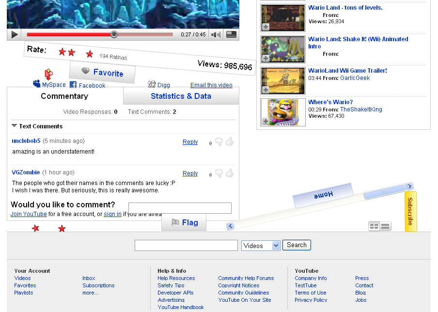The image size is (438, 312).
Task: Open Community Guidelines link
Action: (244, 293)
